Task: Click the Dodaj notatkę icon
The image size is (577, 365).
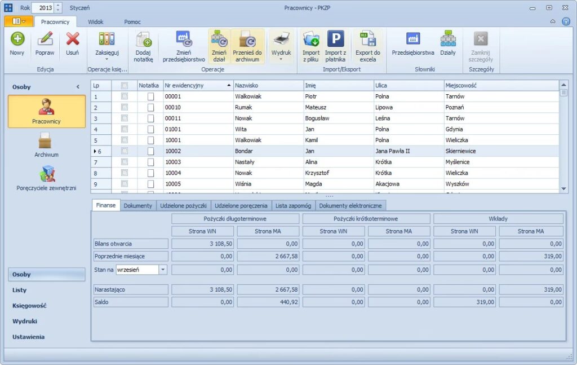Action: [x=144, y=39]
